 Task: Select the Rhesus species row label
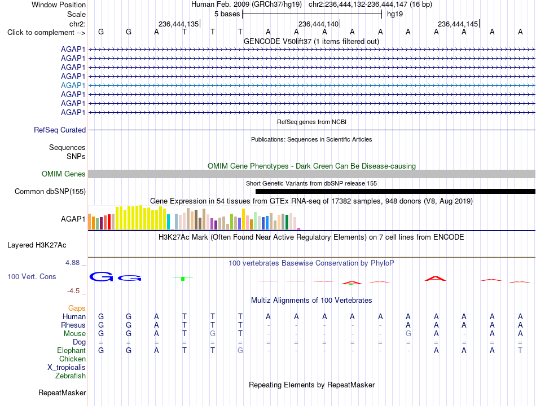[x=73, y=325]
